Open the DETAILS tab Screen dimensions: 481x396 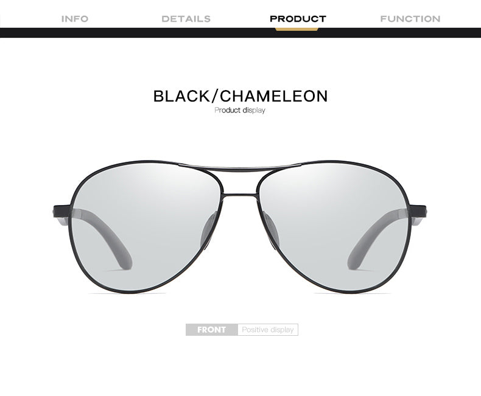pyautogui.click(x=186, y=19)
